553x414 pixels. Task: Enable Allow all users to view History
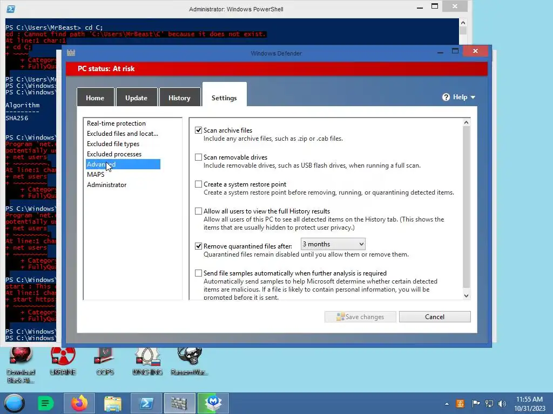[199, 211]
